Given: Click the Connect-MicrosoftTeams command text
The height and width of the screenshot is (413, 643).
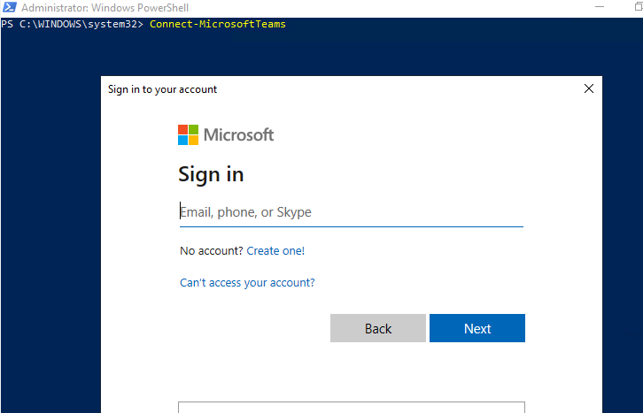Looking at the screenshot, I should 218,24.
